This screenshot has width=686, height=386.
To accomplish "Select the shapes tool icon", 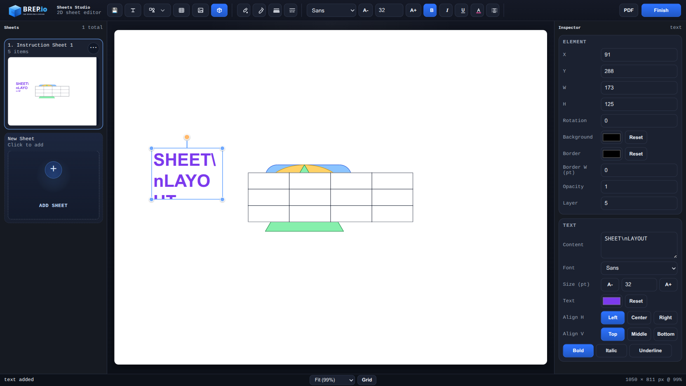I will tap(152, 10).
